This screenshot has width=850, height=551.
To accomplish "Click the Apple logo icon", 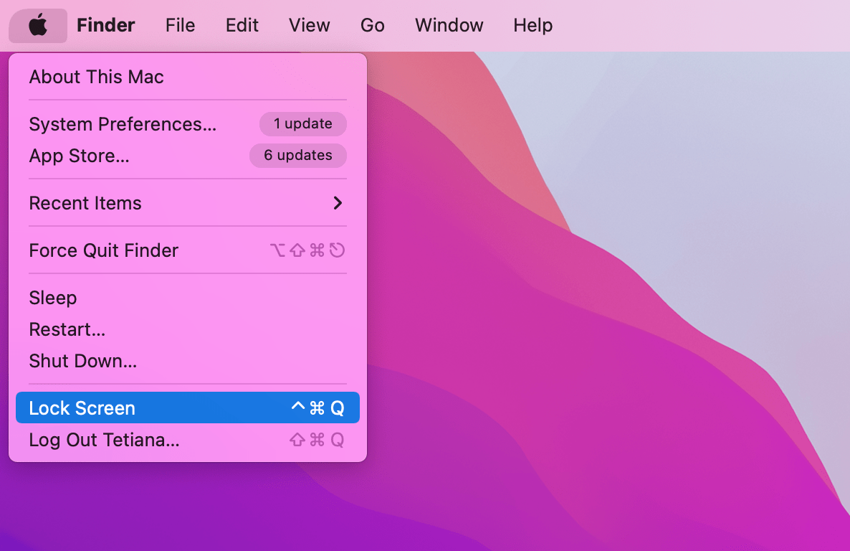I will click(x=37, y=25).
